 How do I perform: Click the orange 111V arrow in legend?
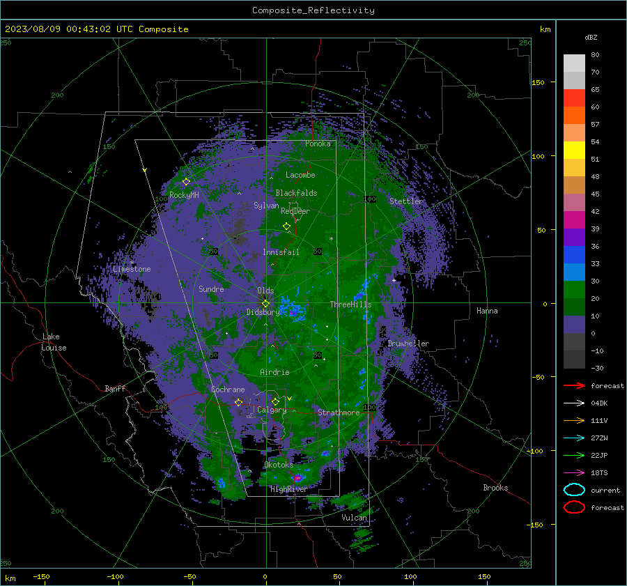(x=574, y=420)
